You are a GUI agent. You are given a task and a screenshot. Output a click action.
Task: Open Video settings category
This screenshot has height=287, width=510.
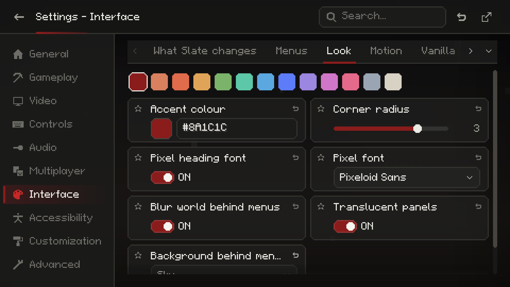click(57, 101)
